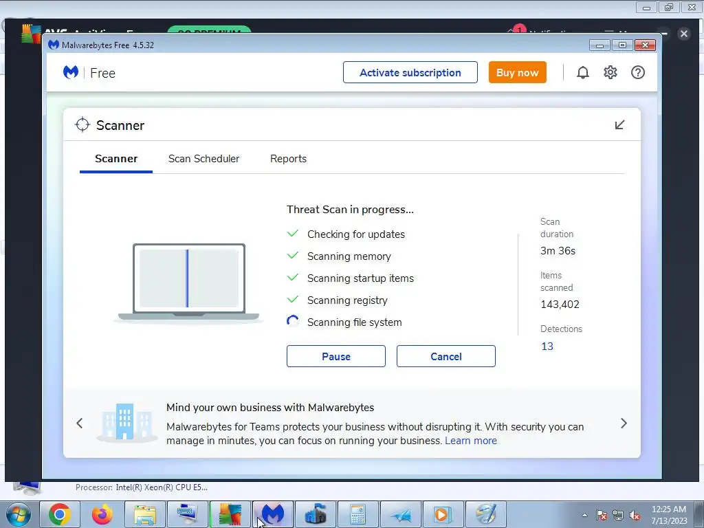
Task: Click the paper plane taskbar icon
Action: [401, 514]
